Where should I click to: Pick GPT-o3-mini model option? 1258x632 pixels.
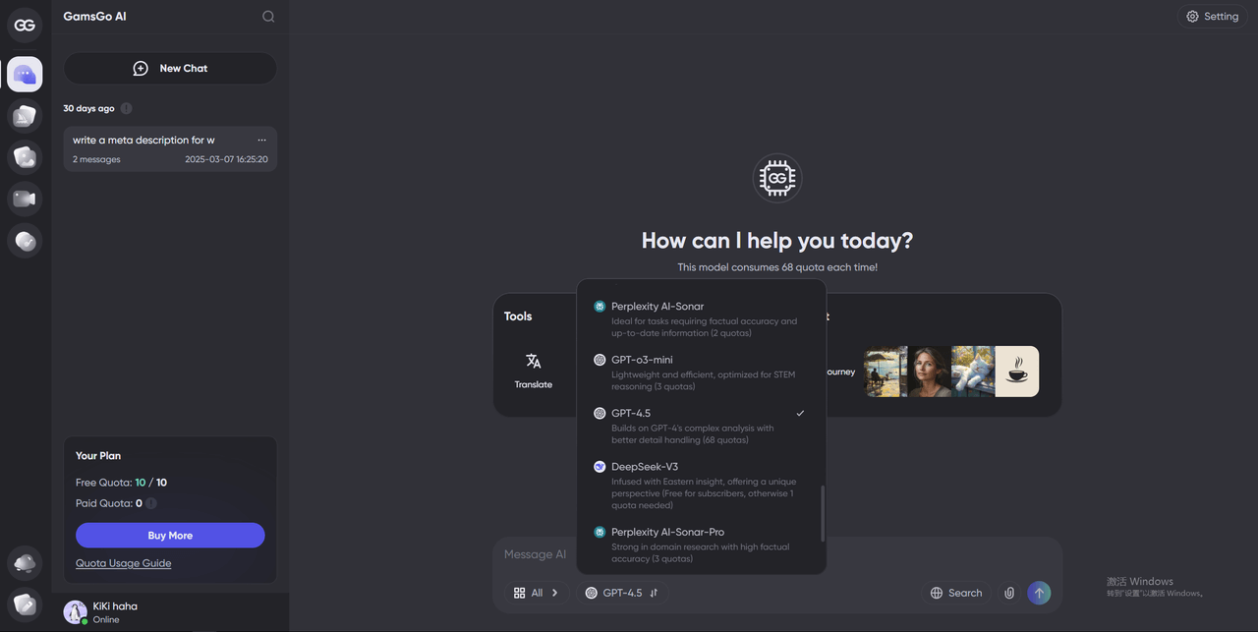700,373
